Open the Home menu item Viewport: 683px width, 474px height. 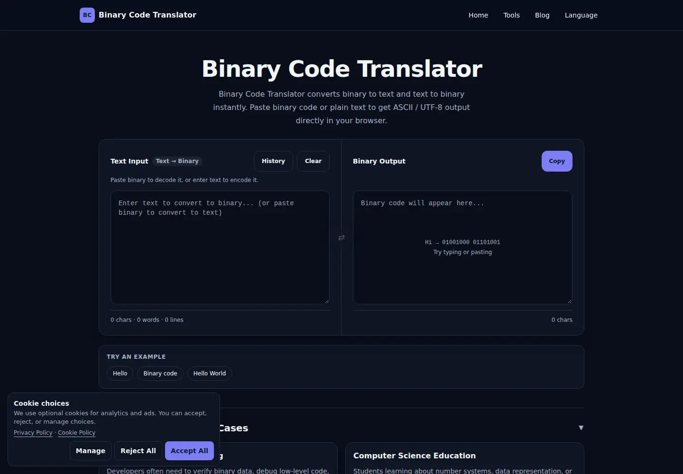478,15
